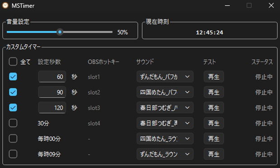Click the slot1 OBS hotkey label

94,77
